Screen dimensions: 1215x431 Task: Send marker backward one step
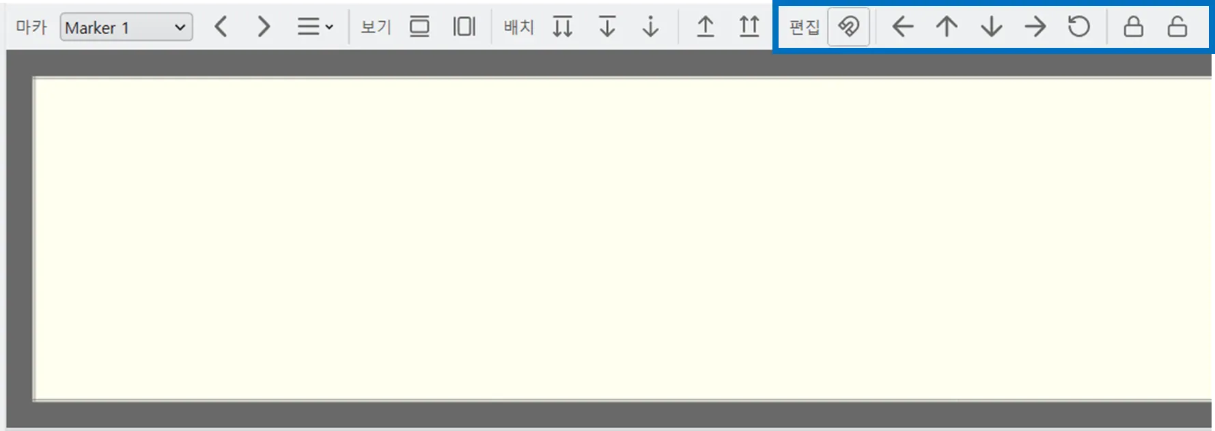(607, 27)
